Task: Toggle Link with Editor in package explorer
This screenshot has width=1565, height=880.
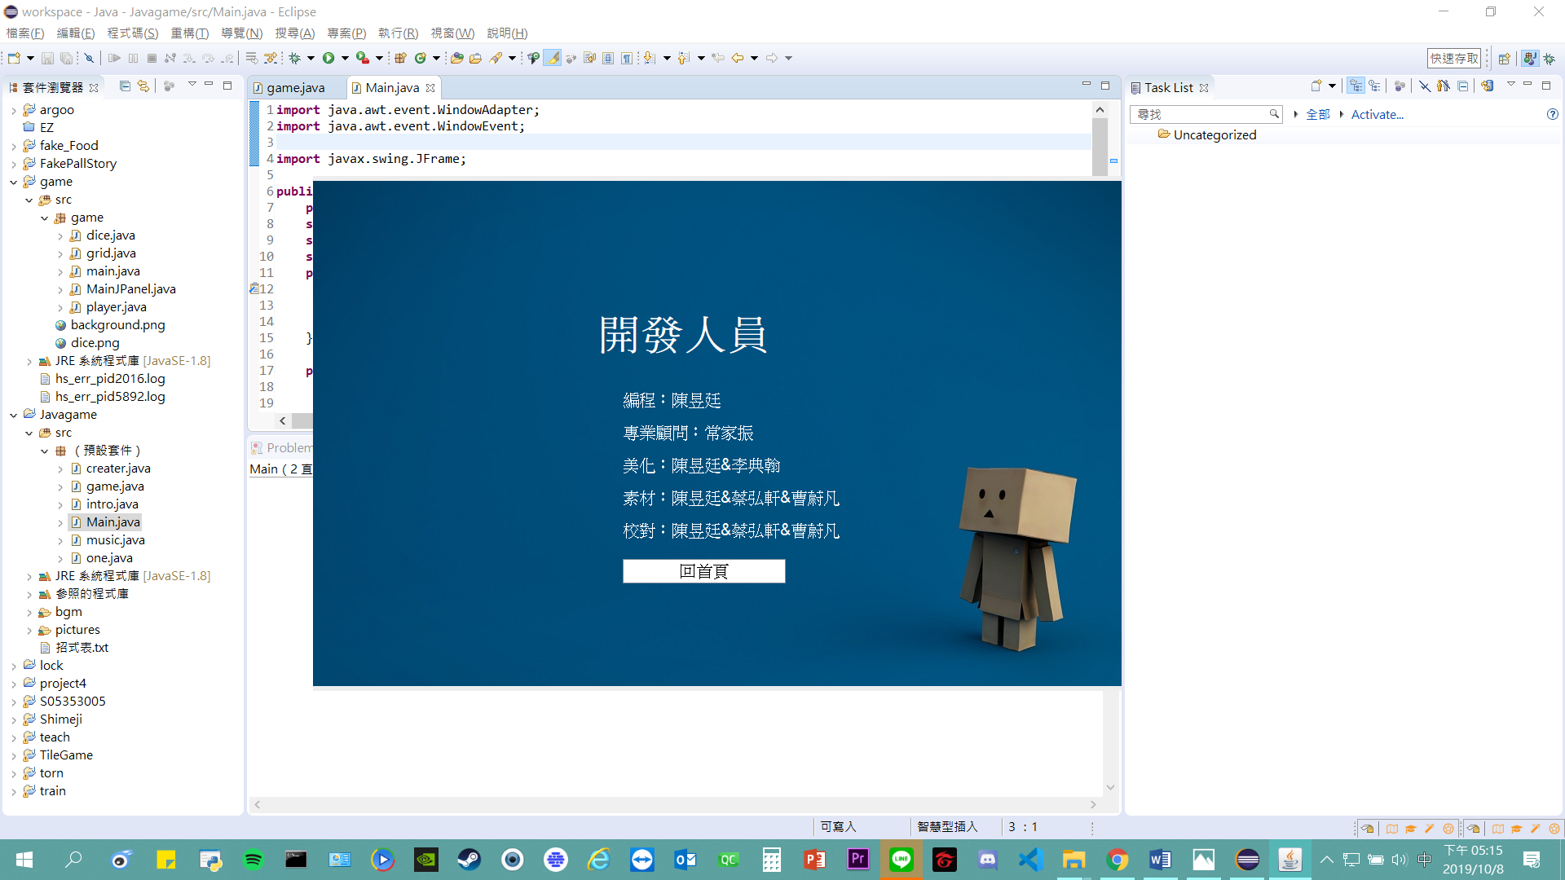Action: click(x=143, y=86)
